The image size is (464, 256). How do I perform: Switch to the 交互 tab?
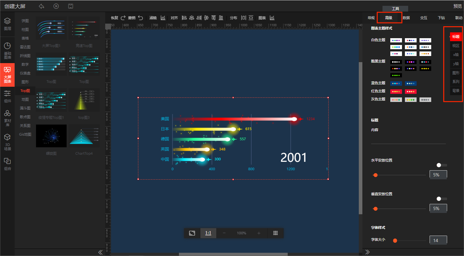[x=424, y=18]
